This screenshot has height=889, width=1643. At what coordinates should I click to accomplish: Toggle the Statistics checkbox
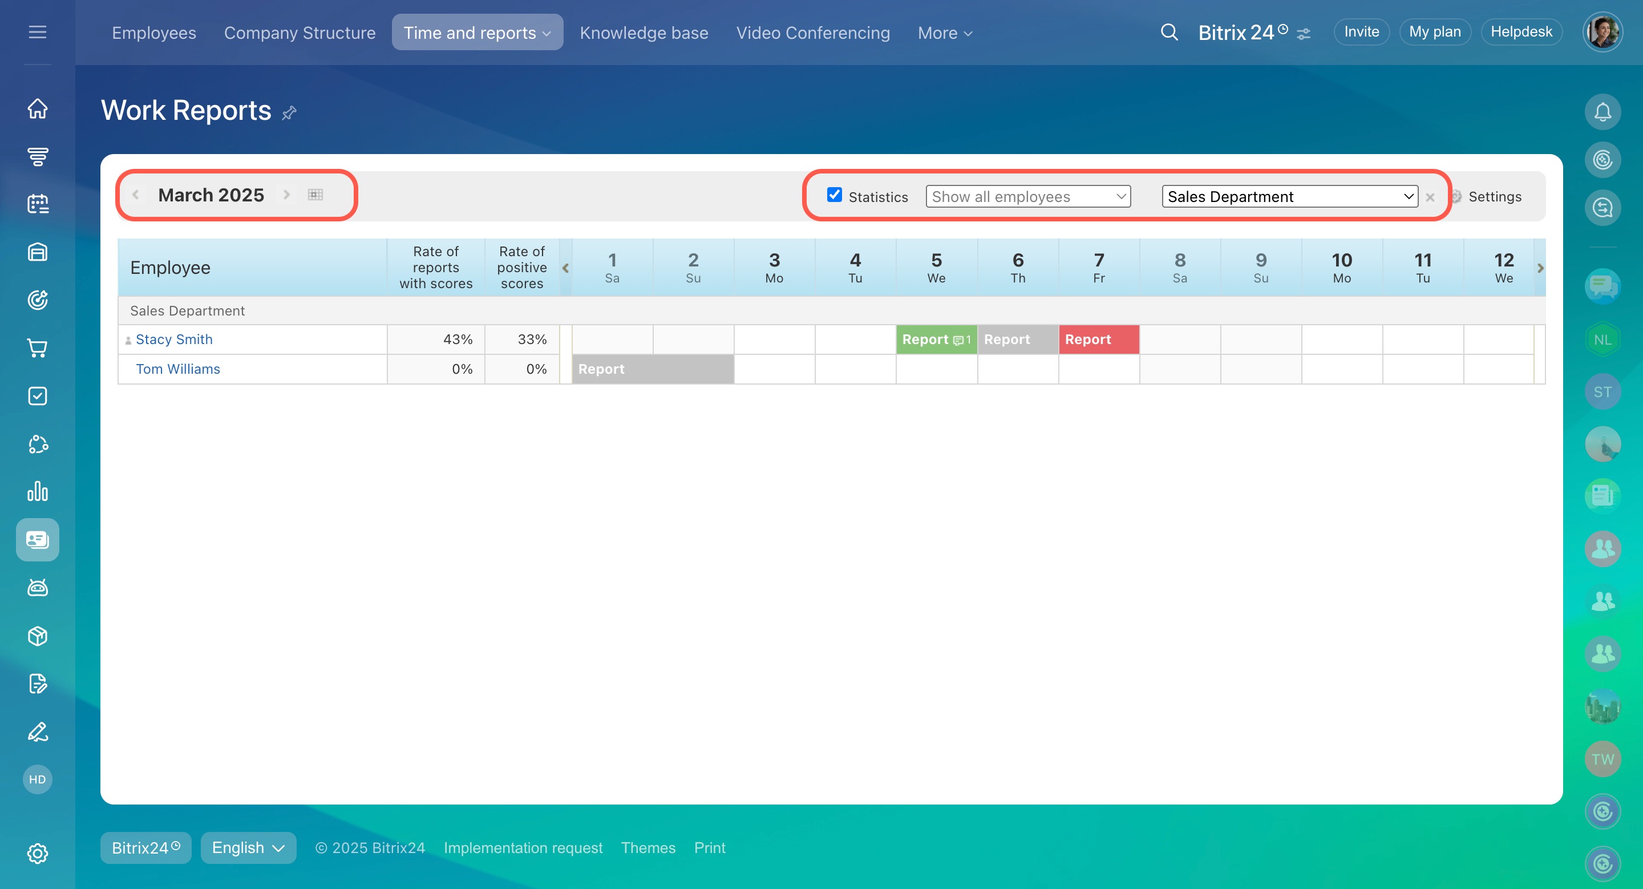pyautogui.click(x=834, y=195)
